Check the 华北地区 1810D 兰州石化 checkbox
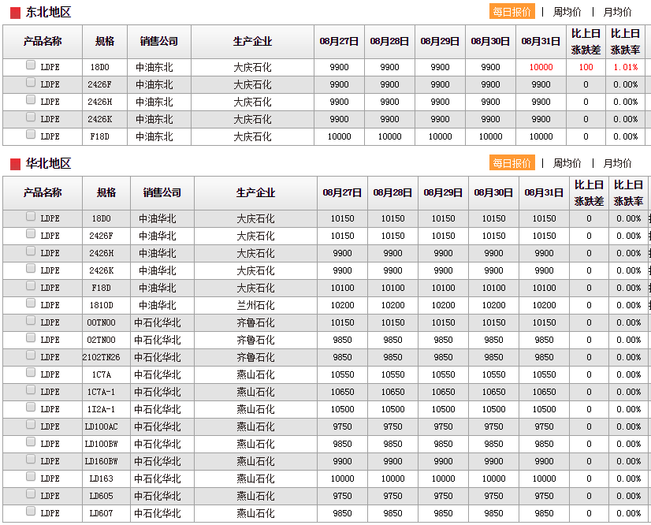651x525 pixels. tap(30, 303)
